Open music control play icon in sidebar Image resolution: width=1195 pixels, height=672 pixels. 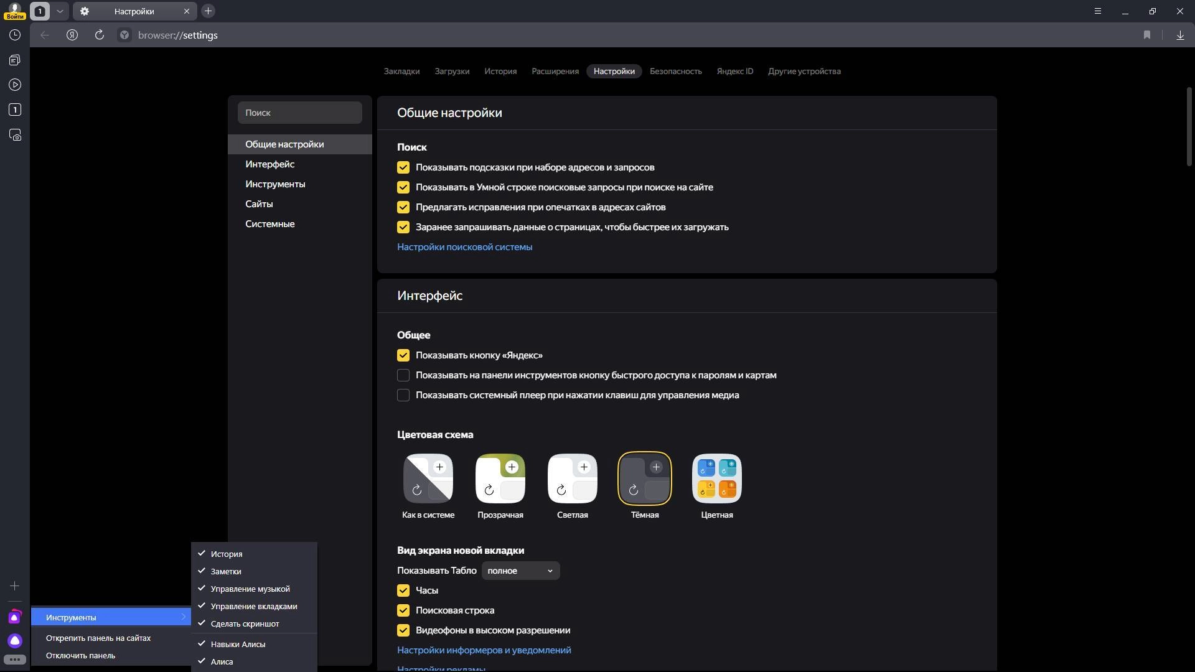click(15, 85)
